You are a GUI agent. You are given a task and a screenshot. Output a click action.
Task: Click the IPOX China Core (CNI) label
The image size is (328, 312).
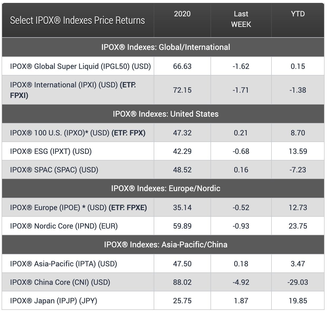60,282
